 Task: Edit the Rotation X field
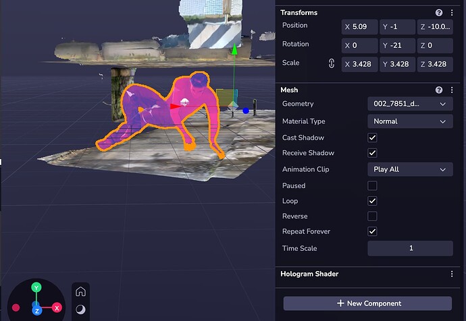(x=359, y=45)
